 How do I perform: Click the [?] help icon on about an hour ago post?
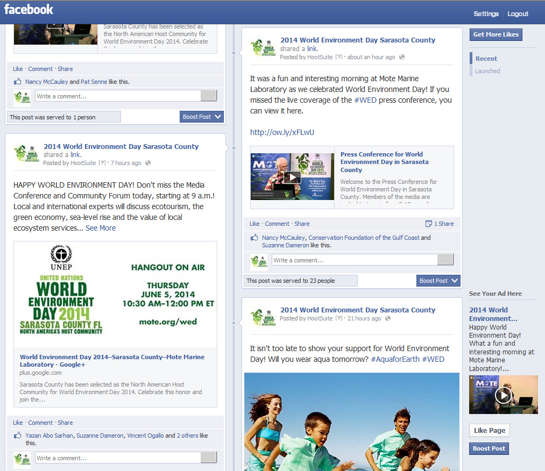click(339, 57)
